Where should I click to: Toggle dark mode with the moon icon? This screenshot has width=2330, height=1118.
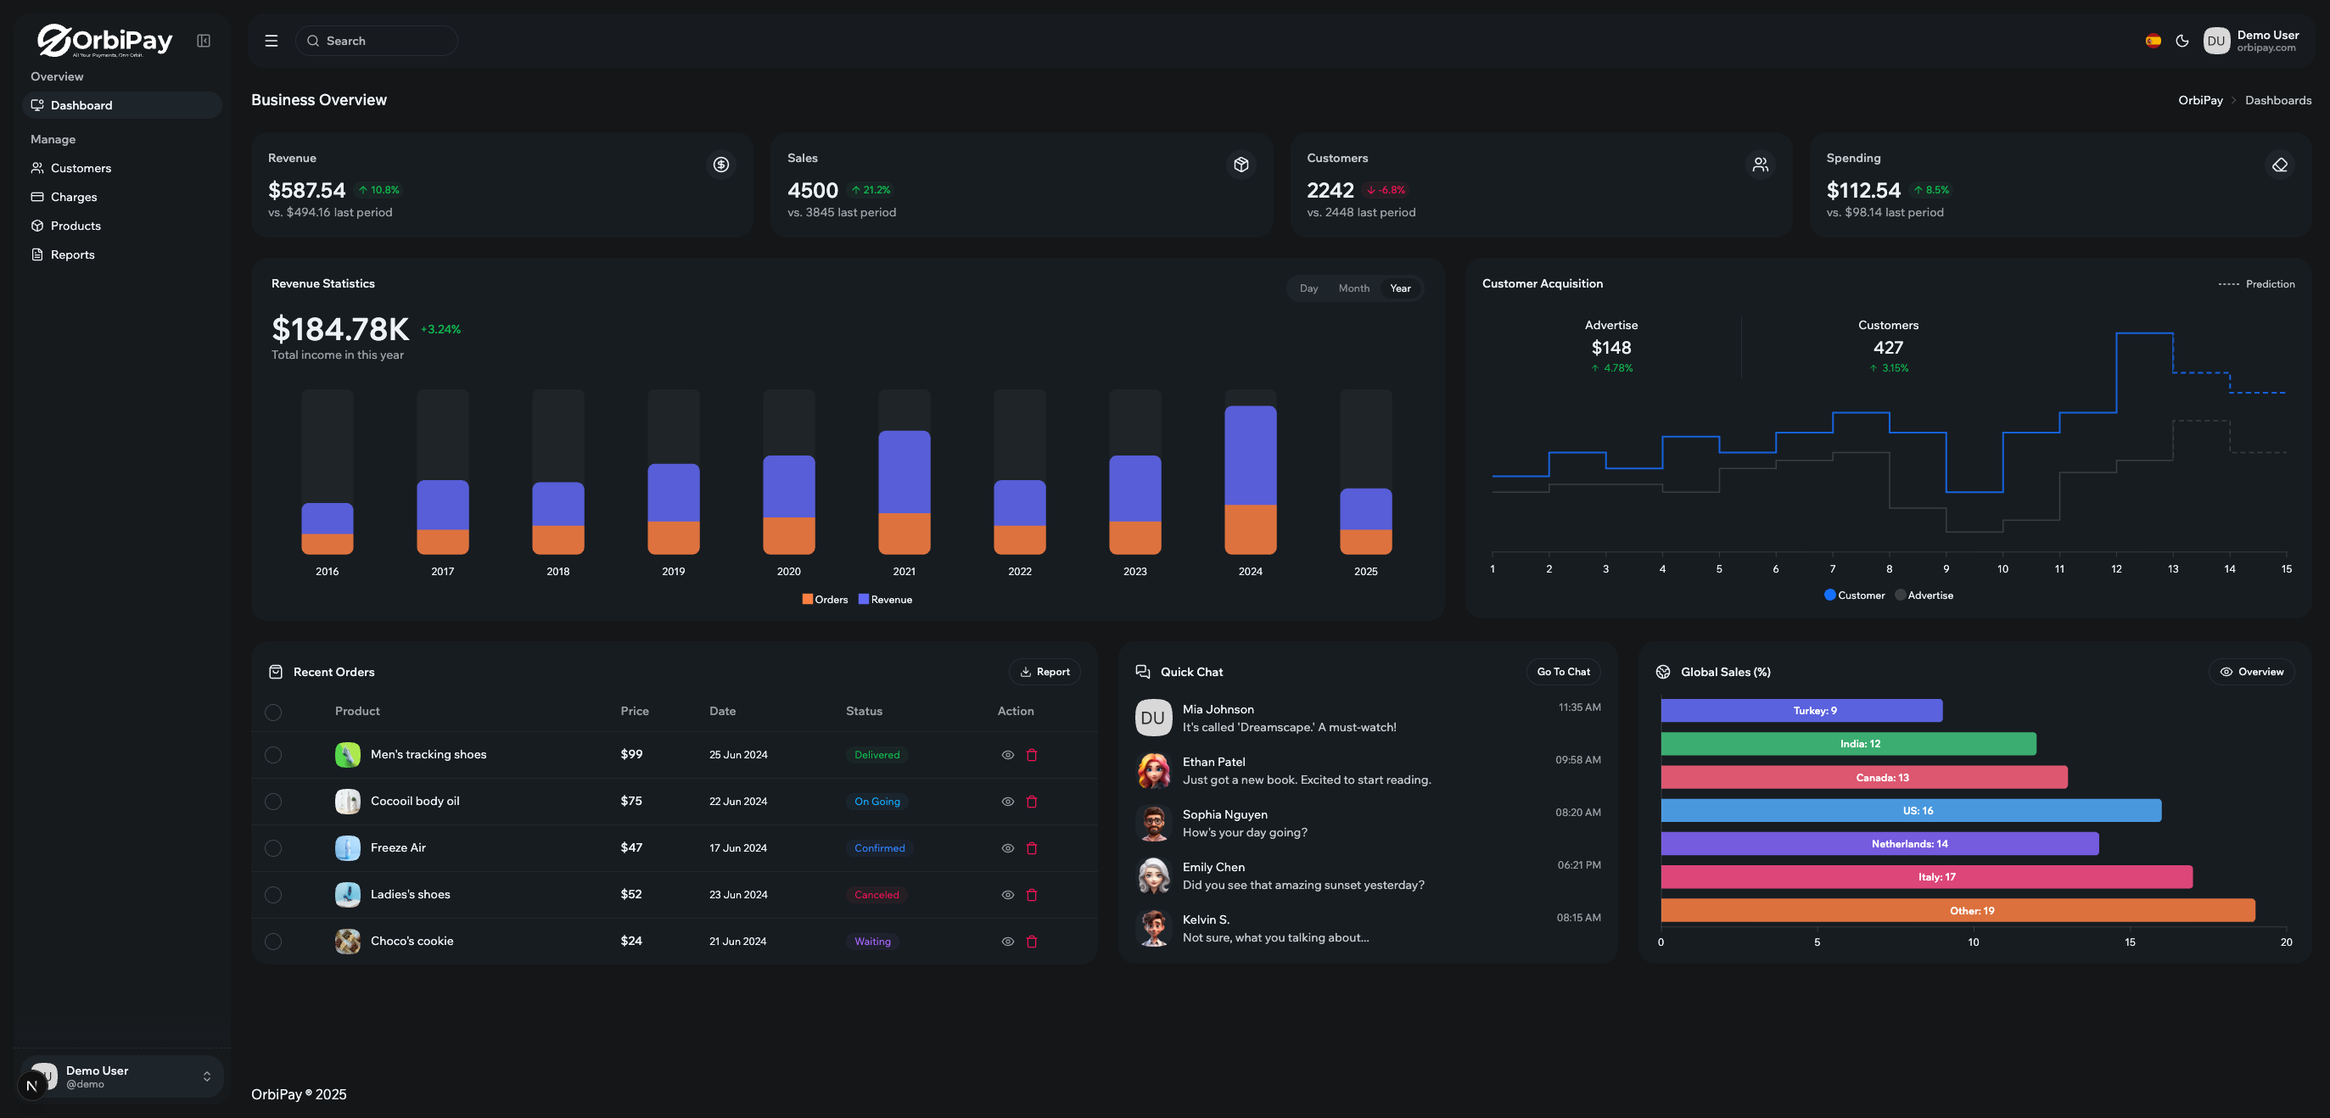[x=2182, y=41]
